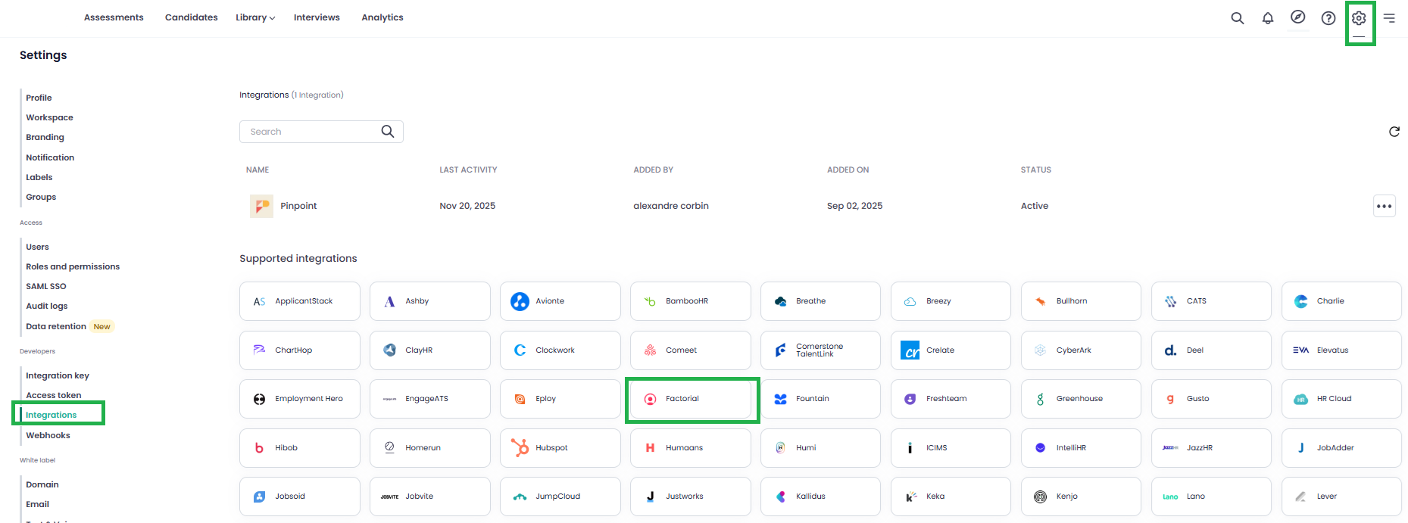Open Roles and permissions
The image size is (1408, 523).
(x=73, y=266)
